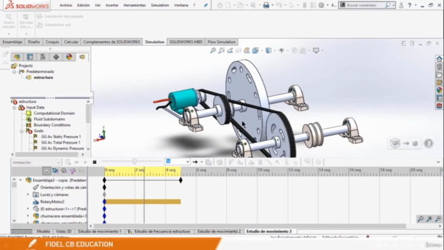Click the Nuevo estudio button
444x250 pixels.
[9, 21]
